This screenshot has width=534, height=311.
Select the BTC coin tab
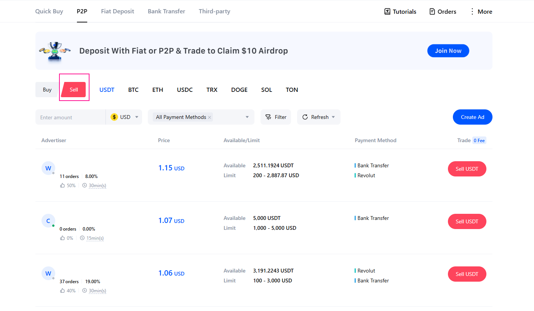coord(133,90)
